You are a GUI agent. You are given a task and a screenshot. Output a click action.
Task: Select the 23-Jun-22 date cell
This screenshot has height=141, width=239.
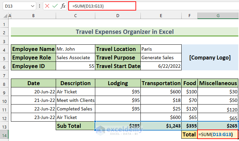[33, 117]
